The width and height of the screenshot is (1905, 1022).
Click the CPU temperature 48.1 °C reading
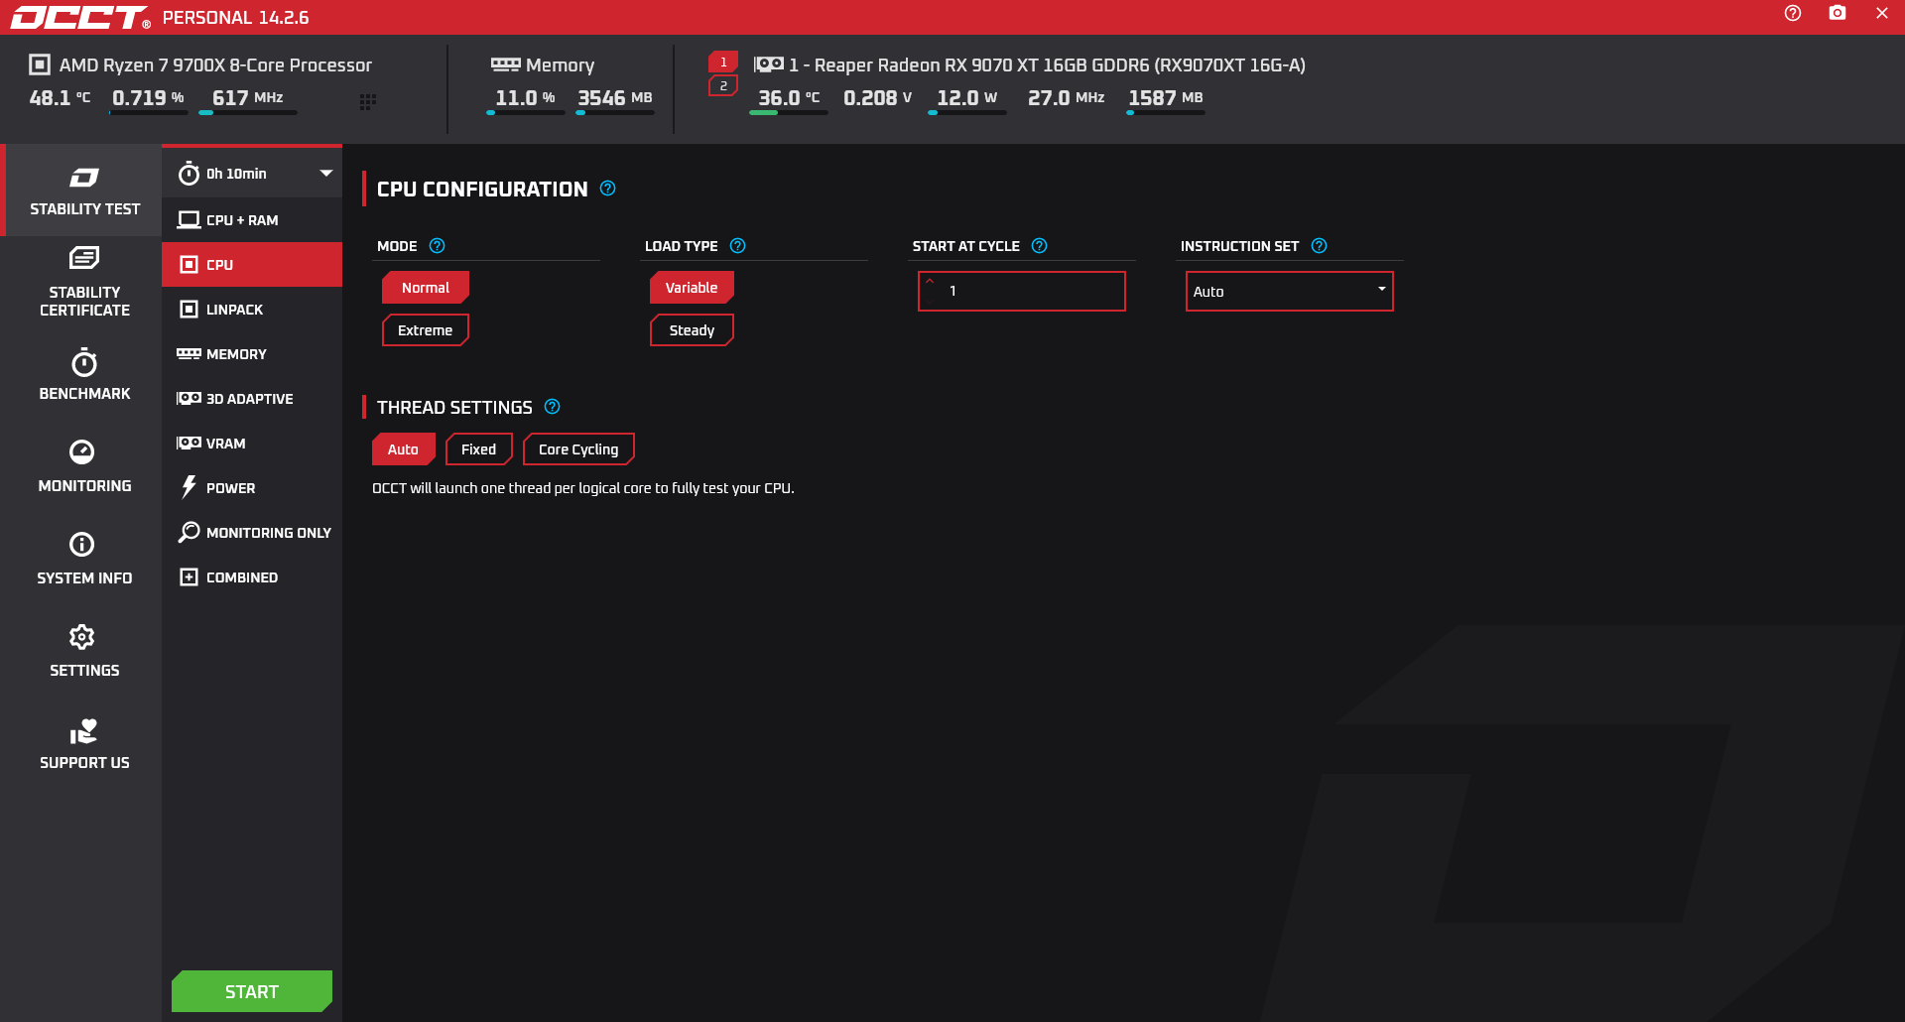point(60,98)
